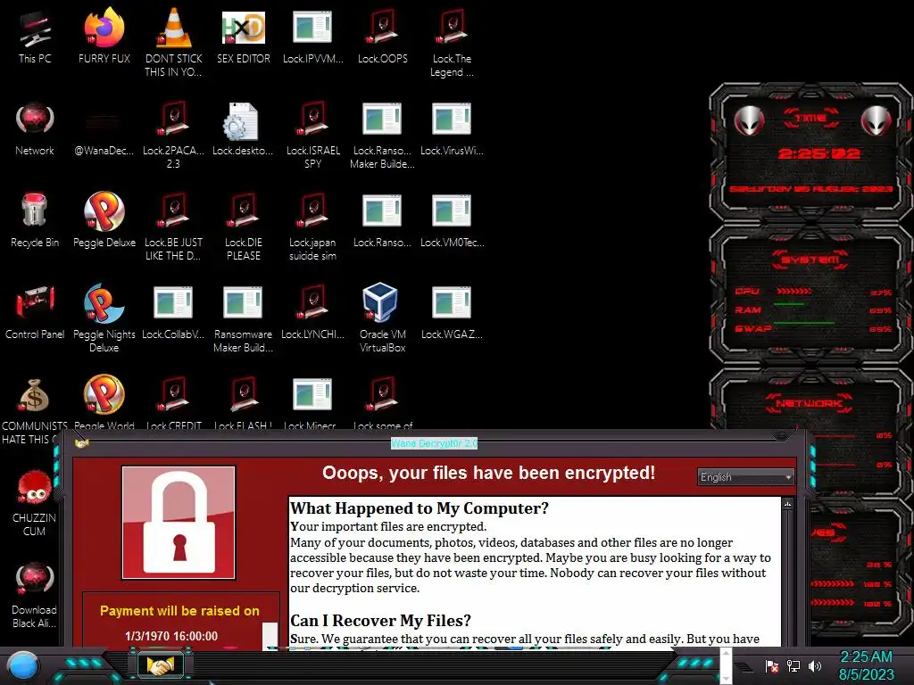The height and width of the screenshot is (685, 914).
Task: Click the SYSTEM gadget header
Action: point(810,260)
